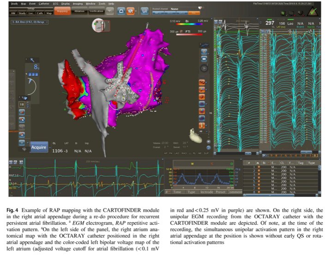
Task: Click the third icon in ECG strip header
Action: (21, 162)
